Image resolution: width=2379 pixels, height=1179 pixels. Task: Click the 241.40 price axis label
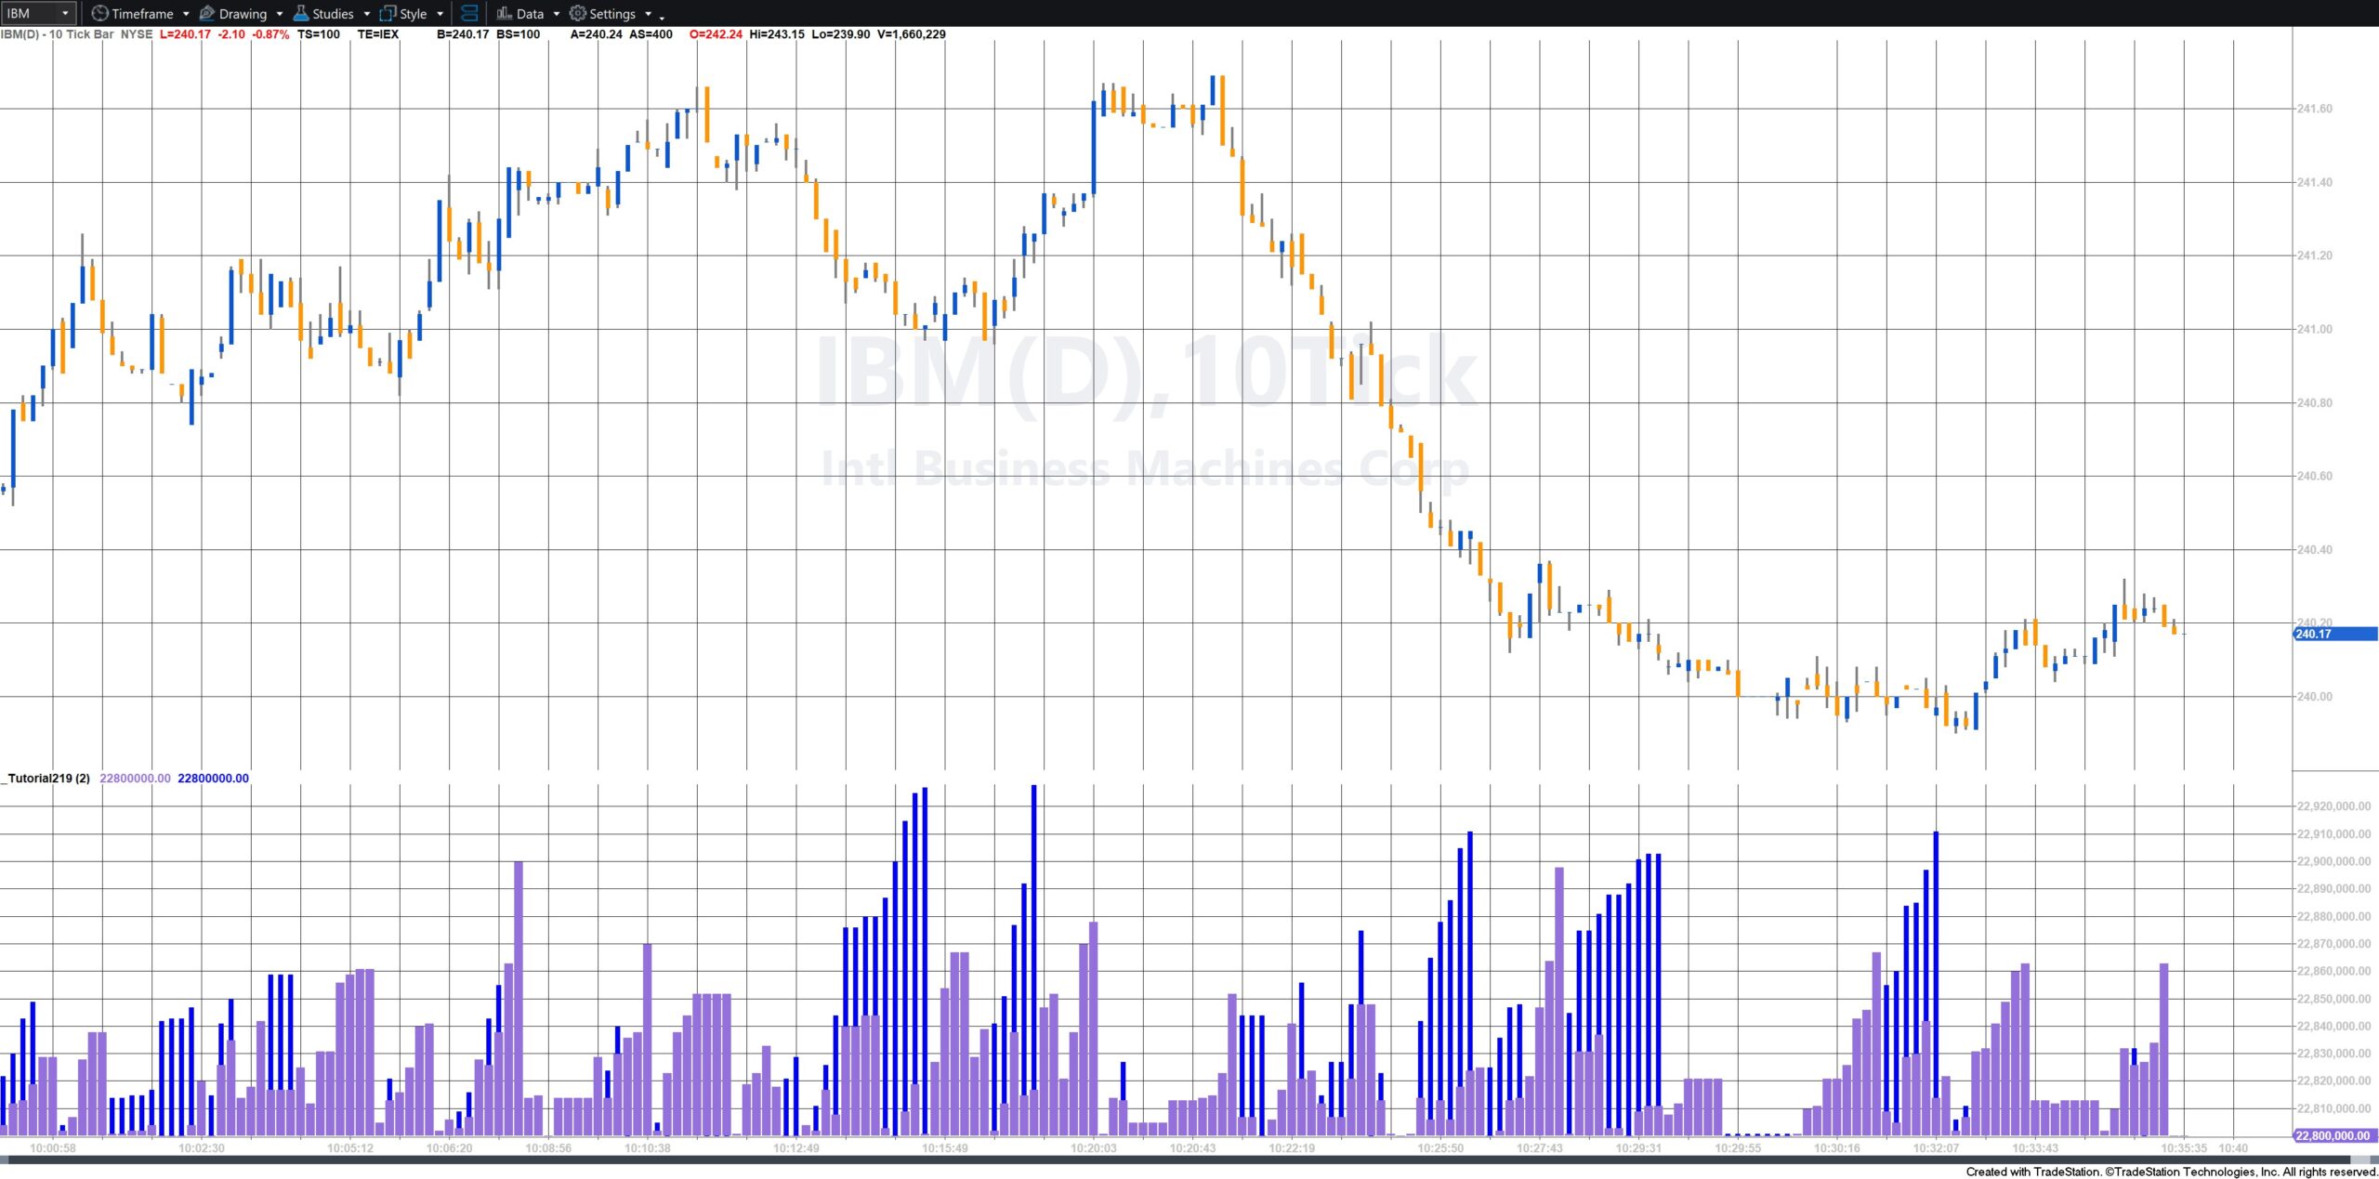[x=2314, y=182]
